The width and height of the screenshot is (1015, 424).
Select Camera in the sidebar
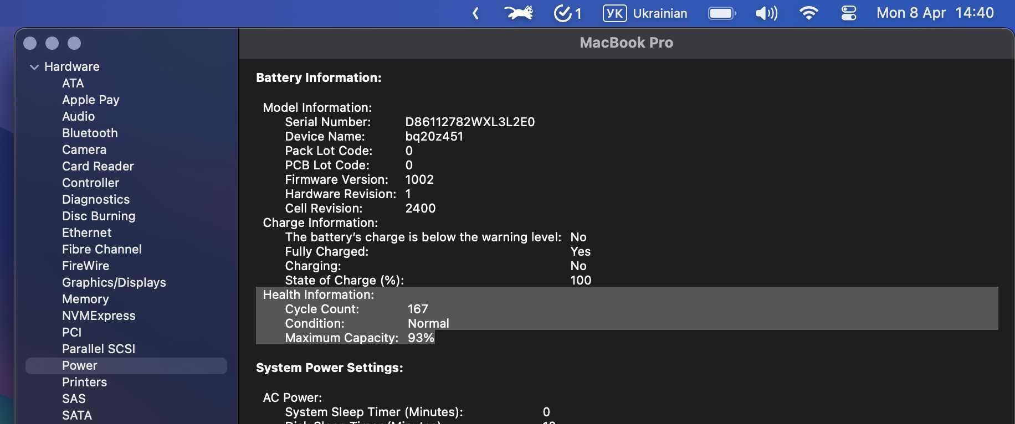[84, 149]
